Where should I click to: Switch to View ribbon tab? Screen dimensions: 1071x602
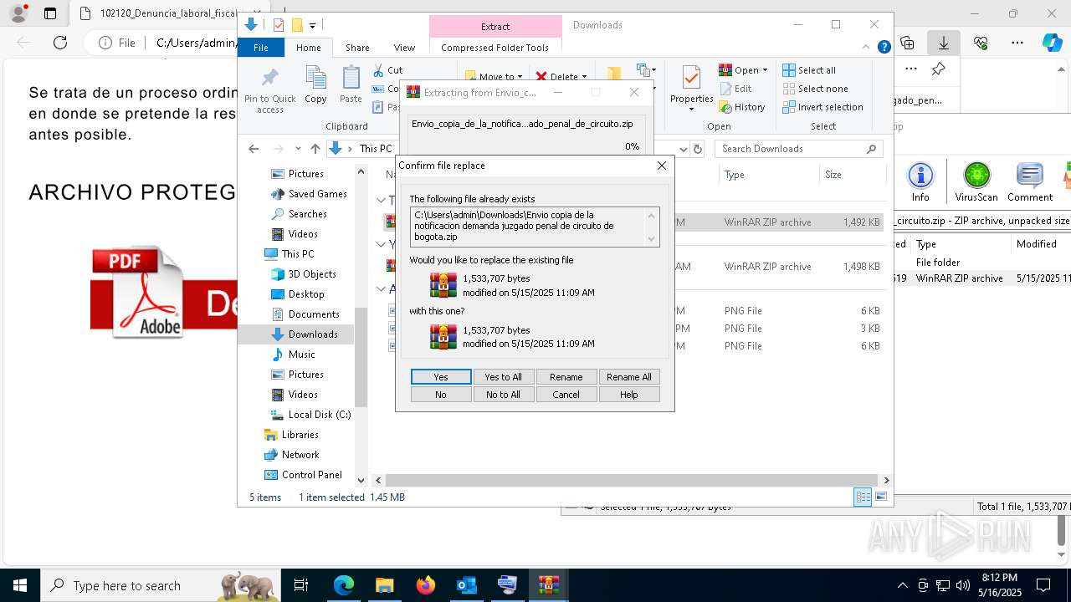[x=404, y=48]
